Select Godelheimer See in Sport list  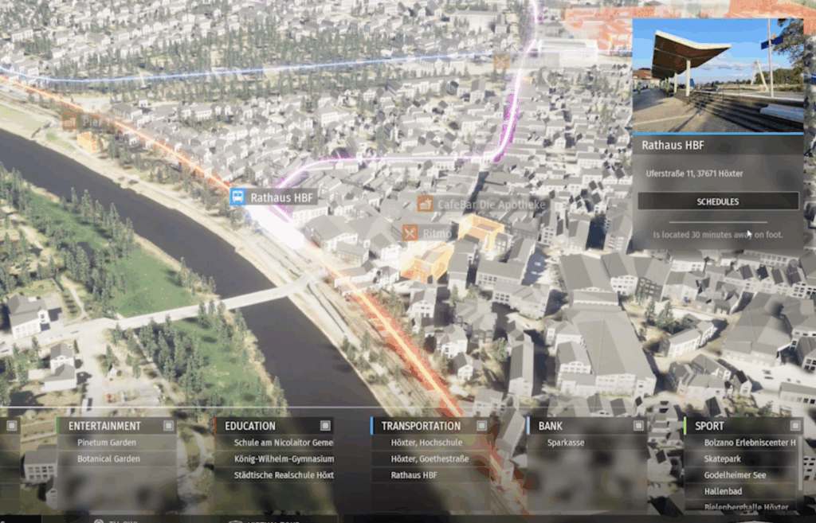pyautogui.click(x=735, y=475)
